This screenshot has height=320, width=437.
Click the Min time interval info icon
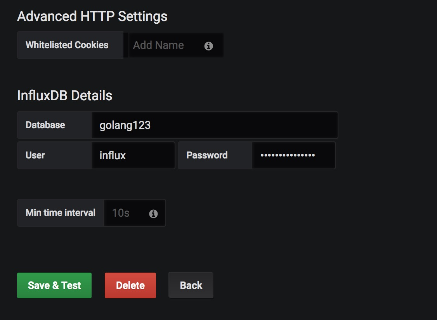[153, 214]
